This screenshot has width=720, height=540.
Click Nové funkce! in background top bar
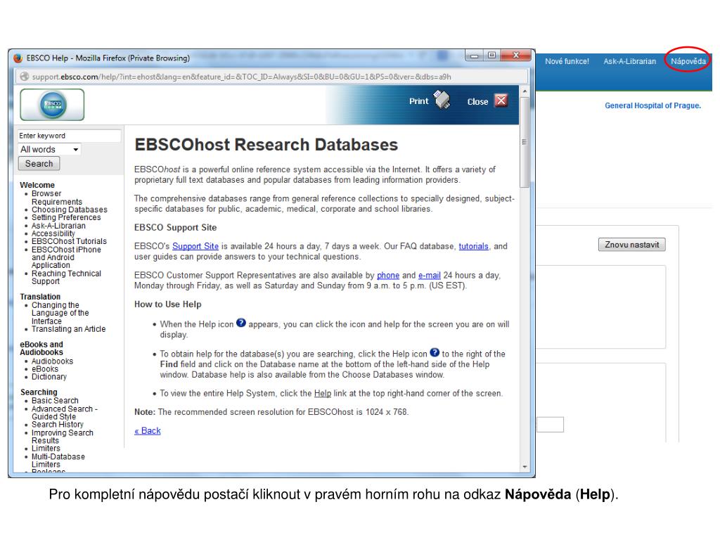(x=567, y=61)
